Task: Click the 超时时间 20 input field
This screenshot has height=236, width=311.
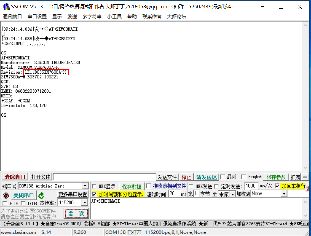Action: [174, 194]
